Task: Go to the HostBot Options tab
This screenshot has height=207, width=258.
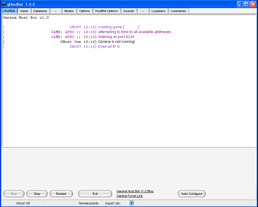Action: tap(106, 11)
